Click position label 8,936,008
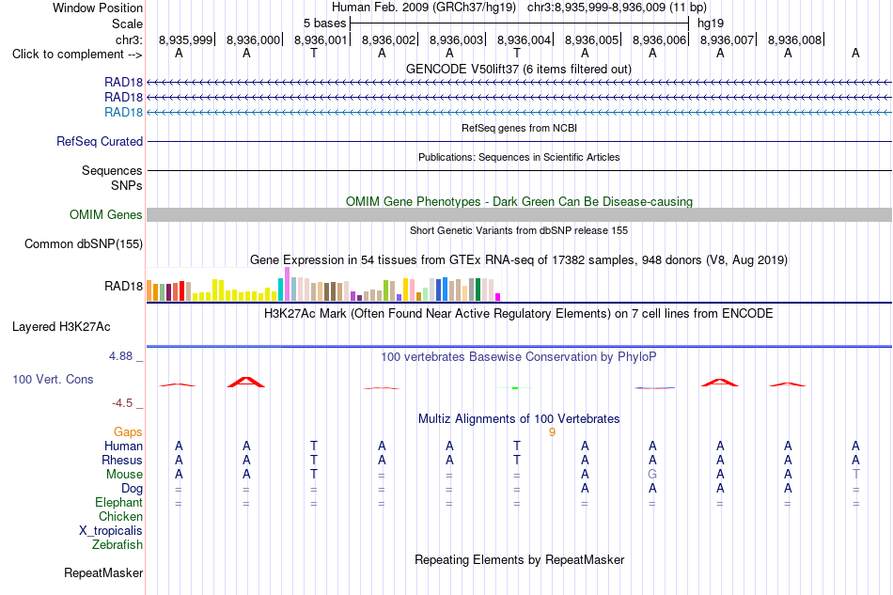The height and width of the screenshot is (595, 893). coord(794,39)
